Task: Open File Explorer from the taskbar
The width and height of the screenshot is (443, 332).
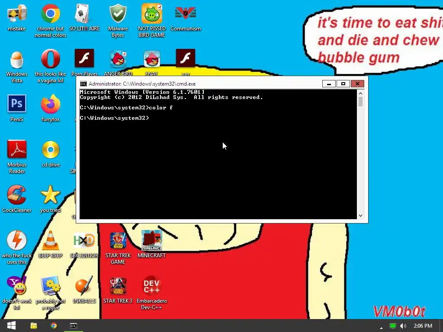Action: 34,326
